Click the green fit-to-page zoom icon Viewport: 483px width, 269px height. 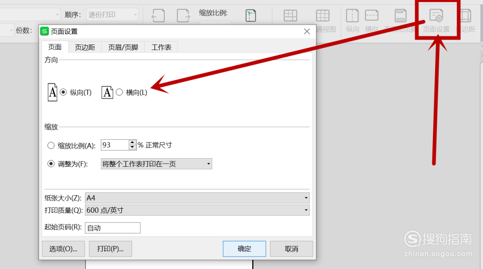tap(251, 15)
